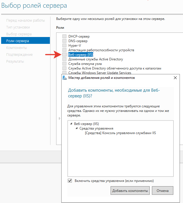Select Средства управления in the dialog tree
183x203 pixels.
(x=96, y=128)
